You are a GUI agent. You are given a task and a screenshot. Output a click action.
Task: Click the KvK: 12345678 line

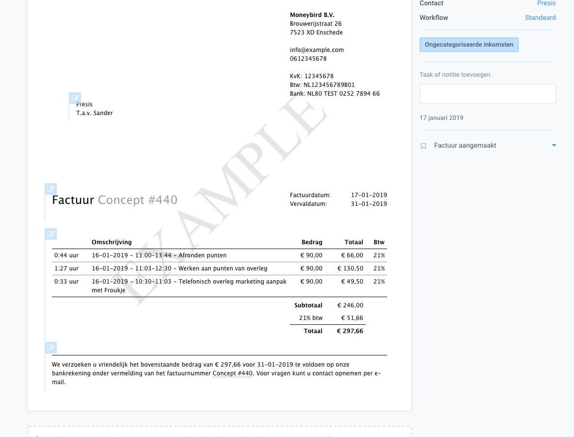(312, 76)
